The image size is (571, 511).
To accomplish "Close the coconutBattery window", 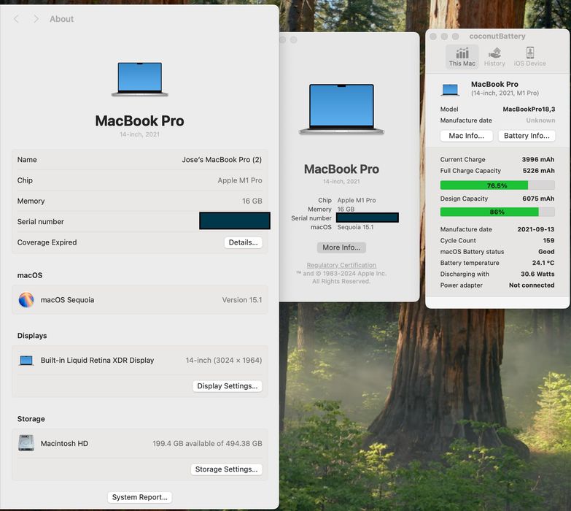I will click(433, 36).
